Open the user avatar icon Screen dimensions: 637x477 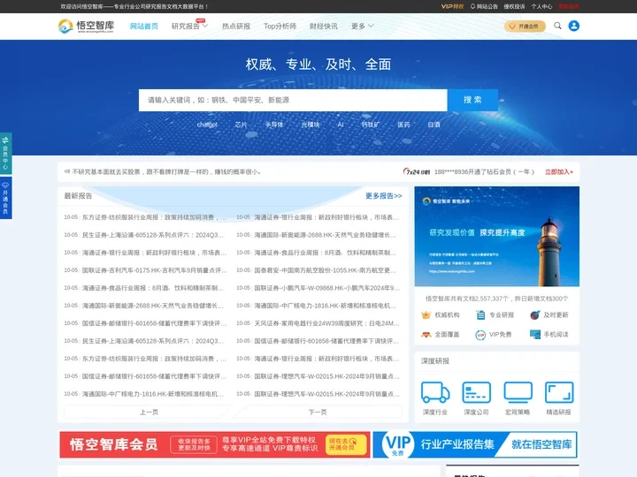[573, 26]
